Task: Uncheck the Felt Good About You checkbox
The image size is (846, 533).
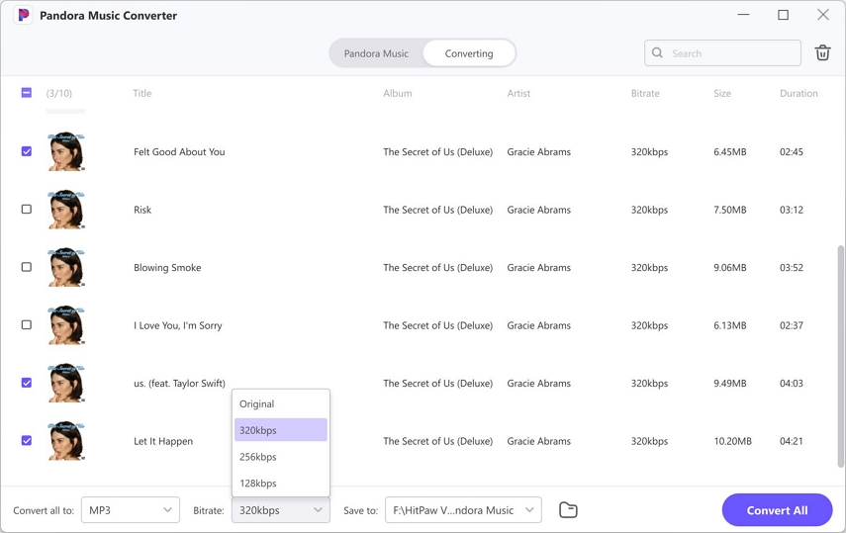Action: point(27,151)
